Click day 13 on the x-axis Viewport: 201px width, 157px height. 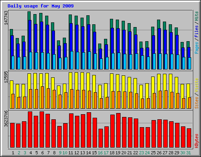(x=82, y=153)
